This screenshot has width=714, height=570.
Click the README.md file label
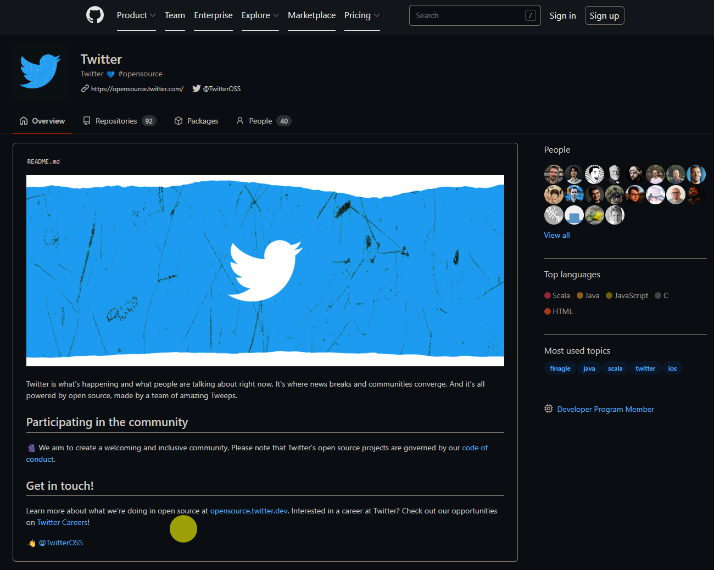pos(43,161)
